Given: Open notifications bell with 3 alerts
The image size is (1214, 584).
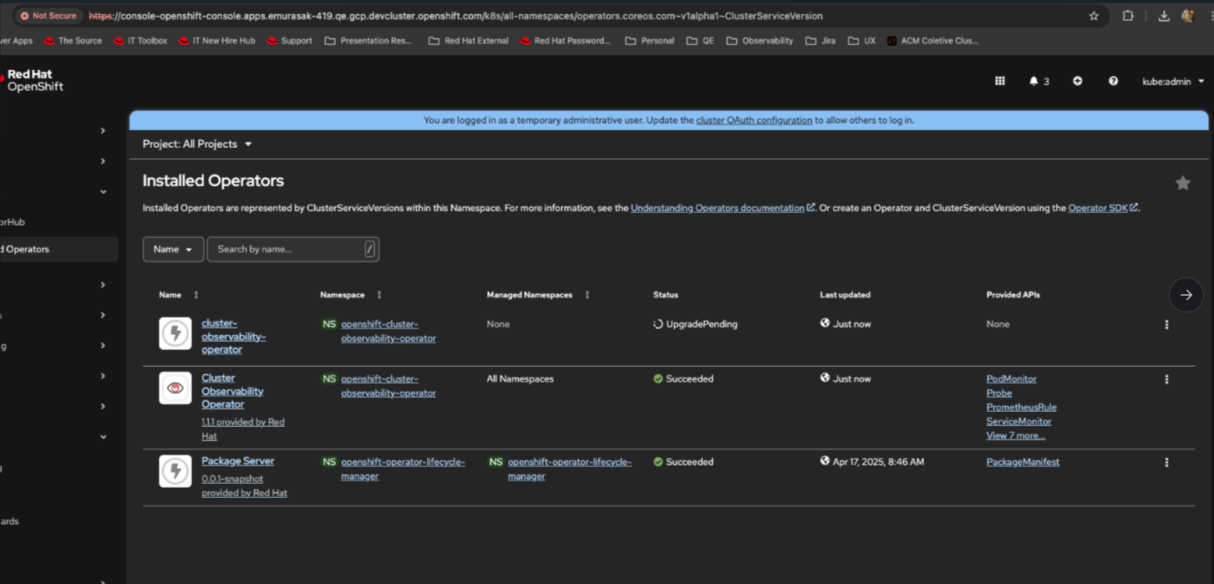Looking at the screenshot, I should click(1039, 81).
